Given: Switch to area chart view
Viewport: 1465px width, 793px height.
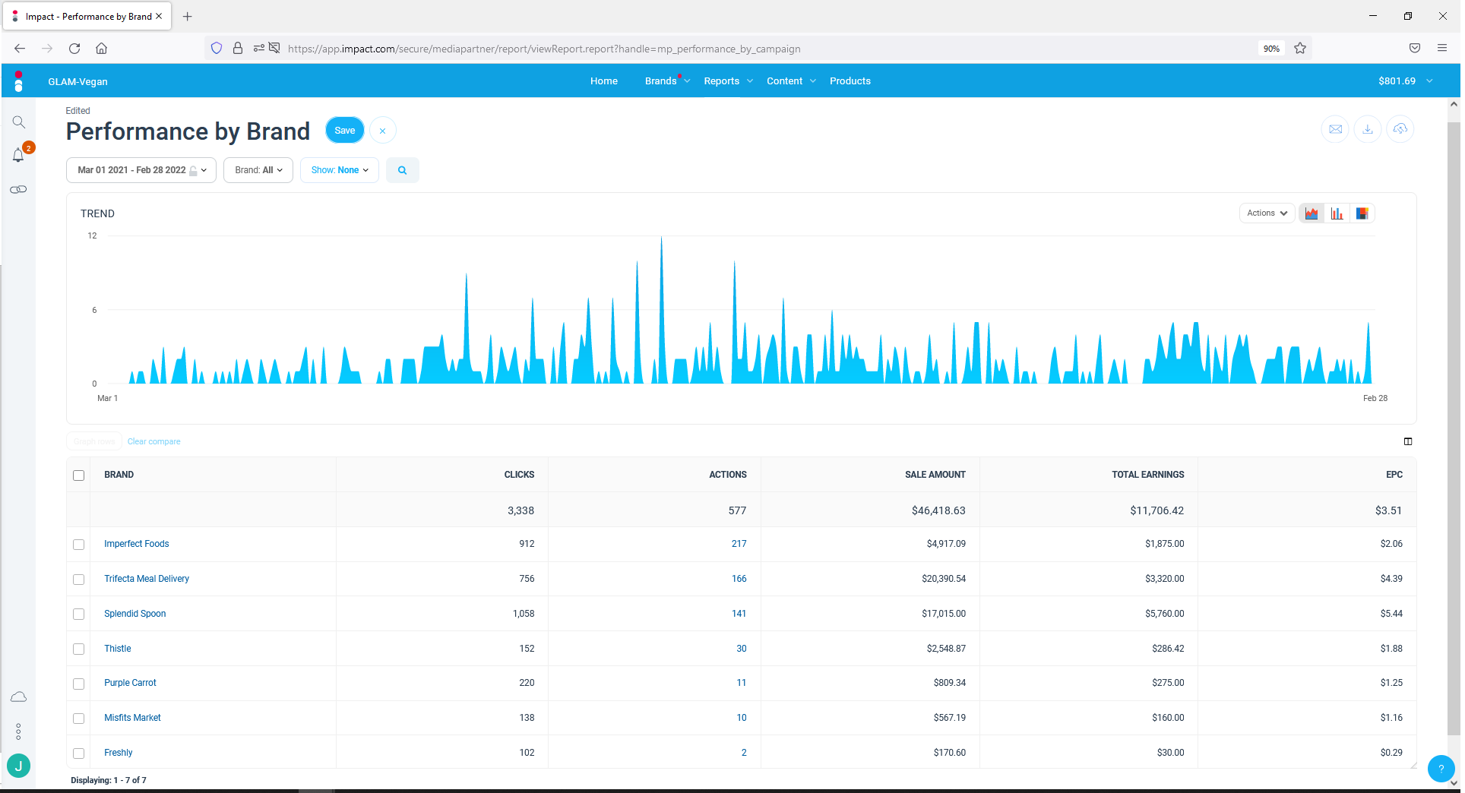Looking at the screenshot, I should pyautogui.click(x=1312, y=213).
